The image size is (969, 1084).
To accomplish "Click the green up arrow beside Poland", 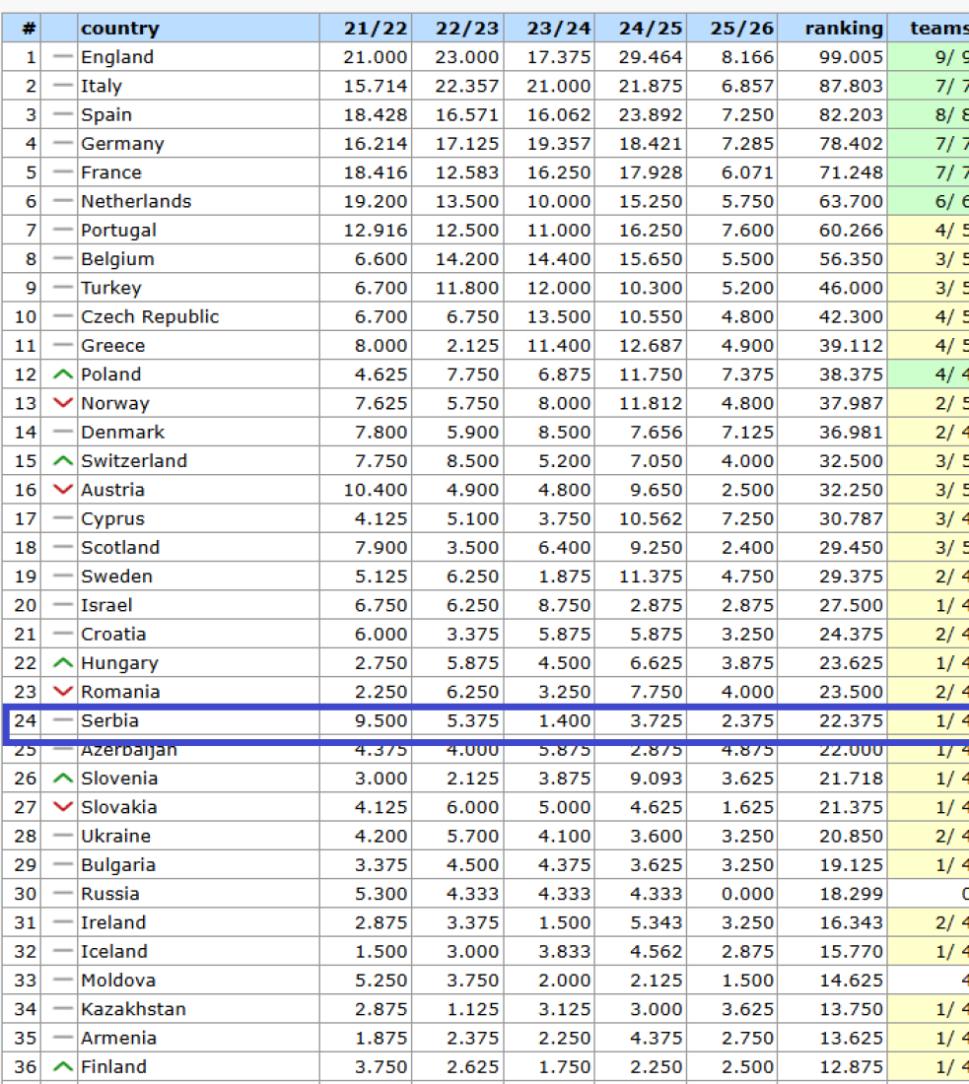I will [62, 374].
